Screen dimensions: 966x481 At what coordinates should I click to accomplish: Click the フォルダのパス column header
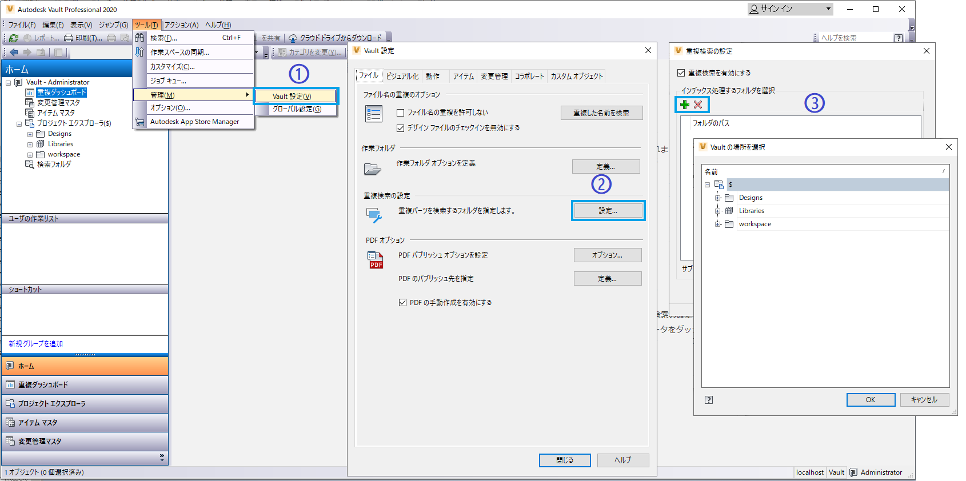(801, 123)
